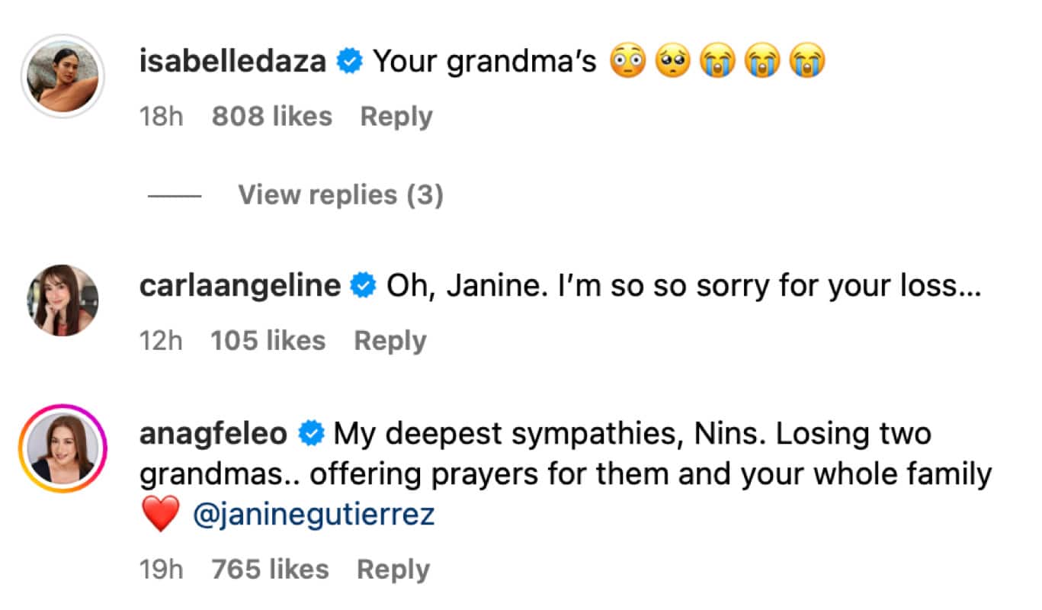This screenshot has height=610, width=1042.
Task: Click anagfeleo's verified badge icon
Action: [311, 434]
